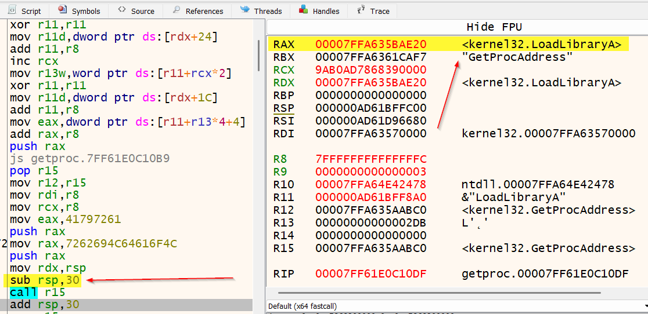
Task: Click the Source tab code icon
Action: [121, 10]
